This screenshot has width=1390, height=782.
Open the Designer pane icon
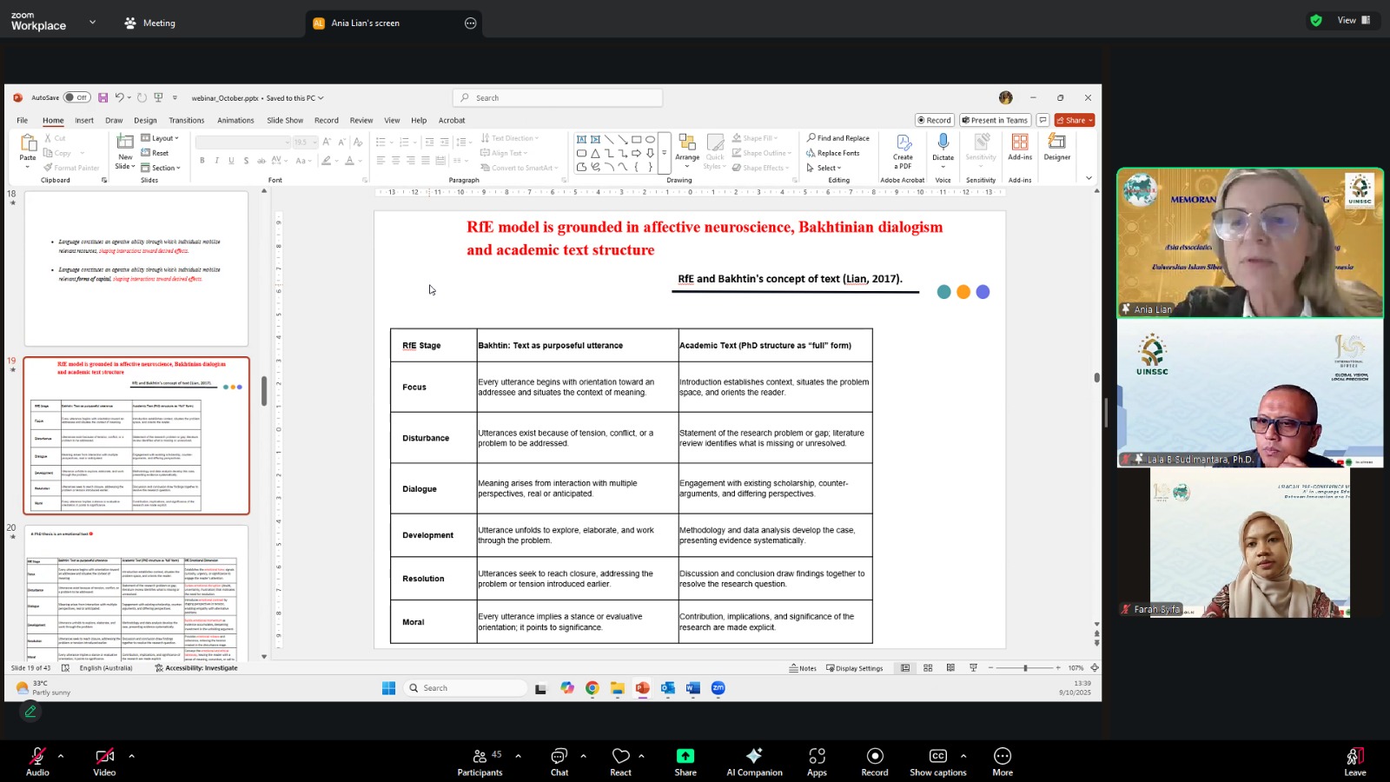coord(1057,142)
